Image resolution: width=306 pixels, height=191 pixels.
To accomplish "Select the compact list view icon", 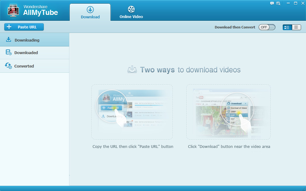I will click(297, 27).
